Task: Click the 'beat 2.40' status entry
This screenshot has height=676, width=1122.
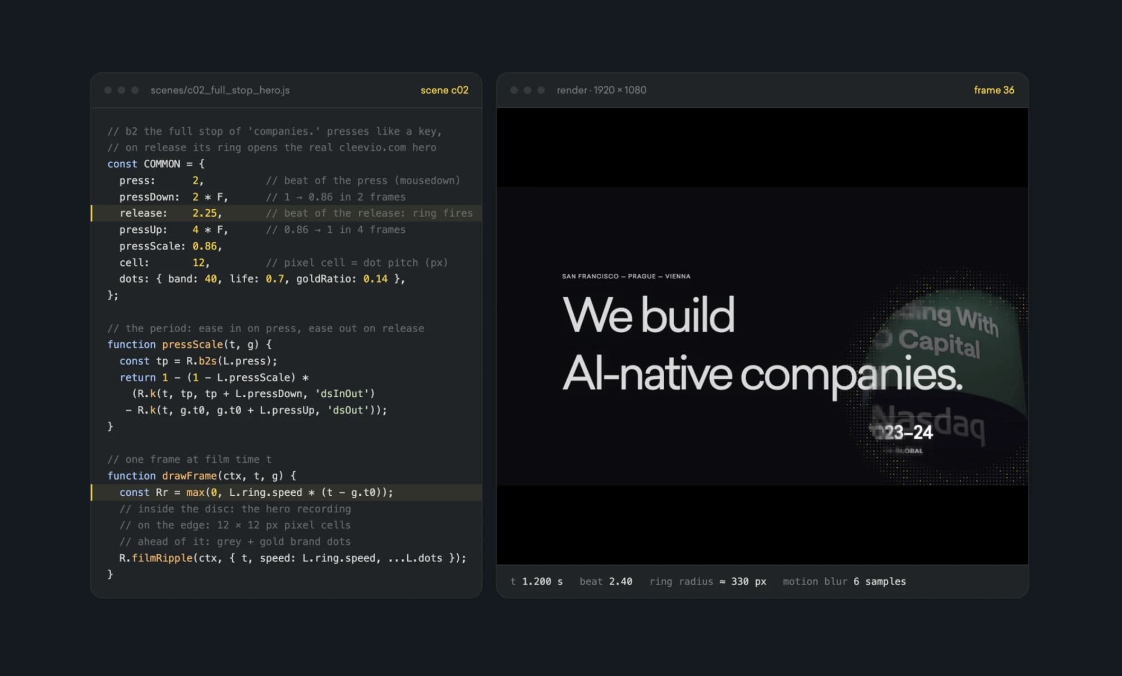Action: tap(606, 582)
